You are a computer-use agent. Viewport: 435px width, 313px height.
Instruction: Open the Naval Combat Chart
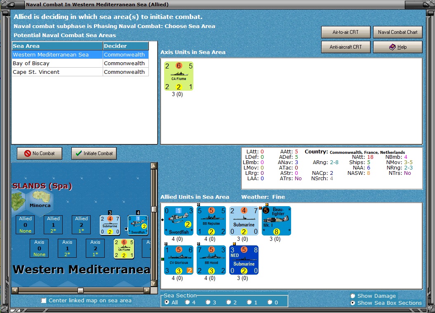tap(397, 32)
